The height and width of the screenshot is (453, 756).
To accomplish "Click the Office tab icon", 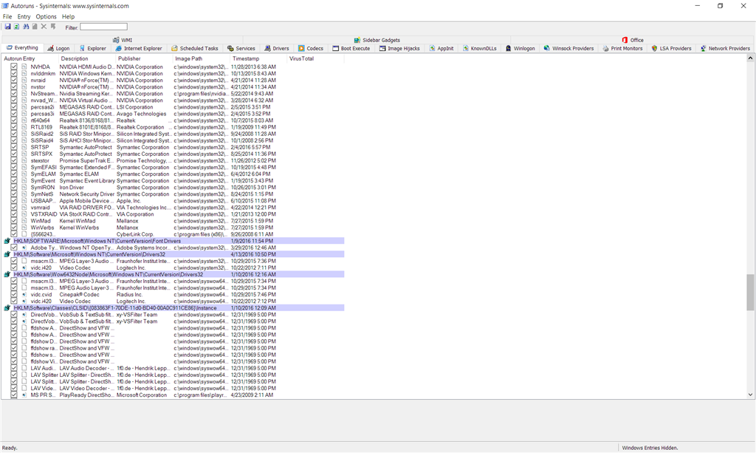I will (x=625, y=40).
